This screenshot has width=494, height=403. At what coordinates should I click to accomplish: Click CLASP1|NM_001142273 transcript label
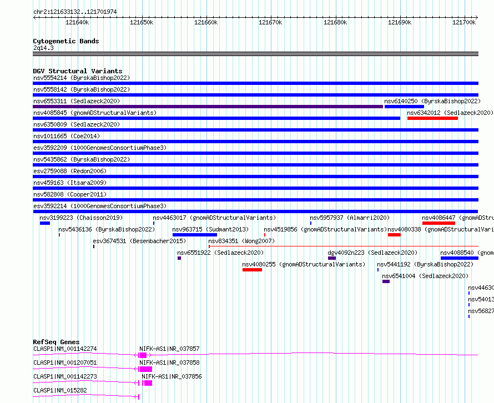65,376
